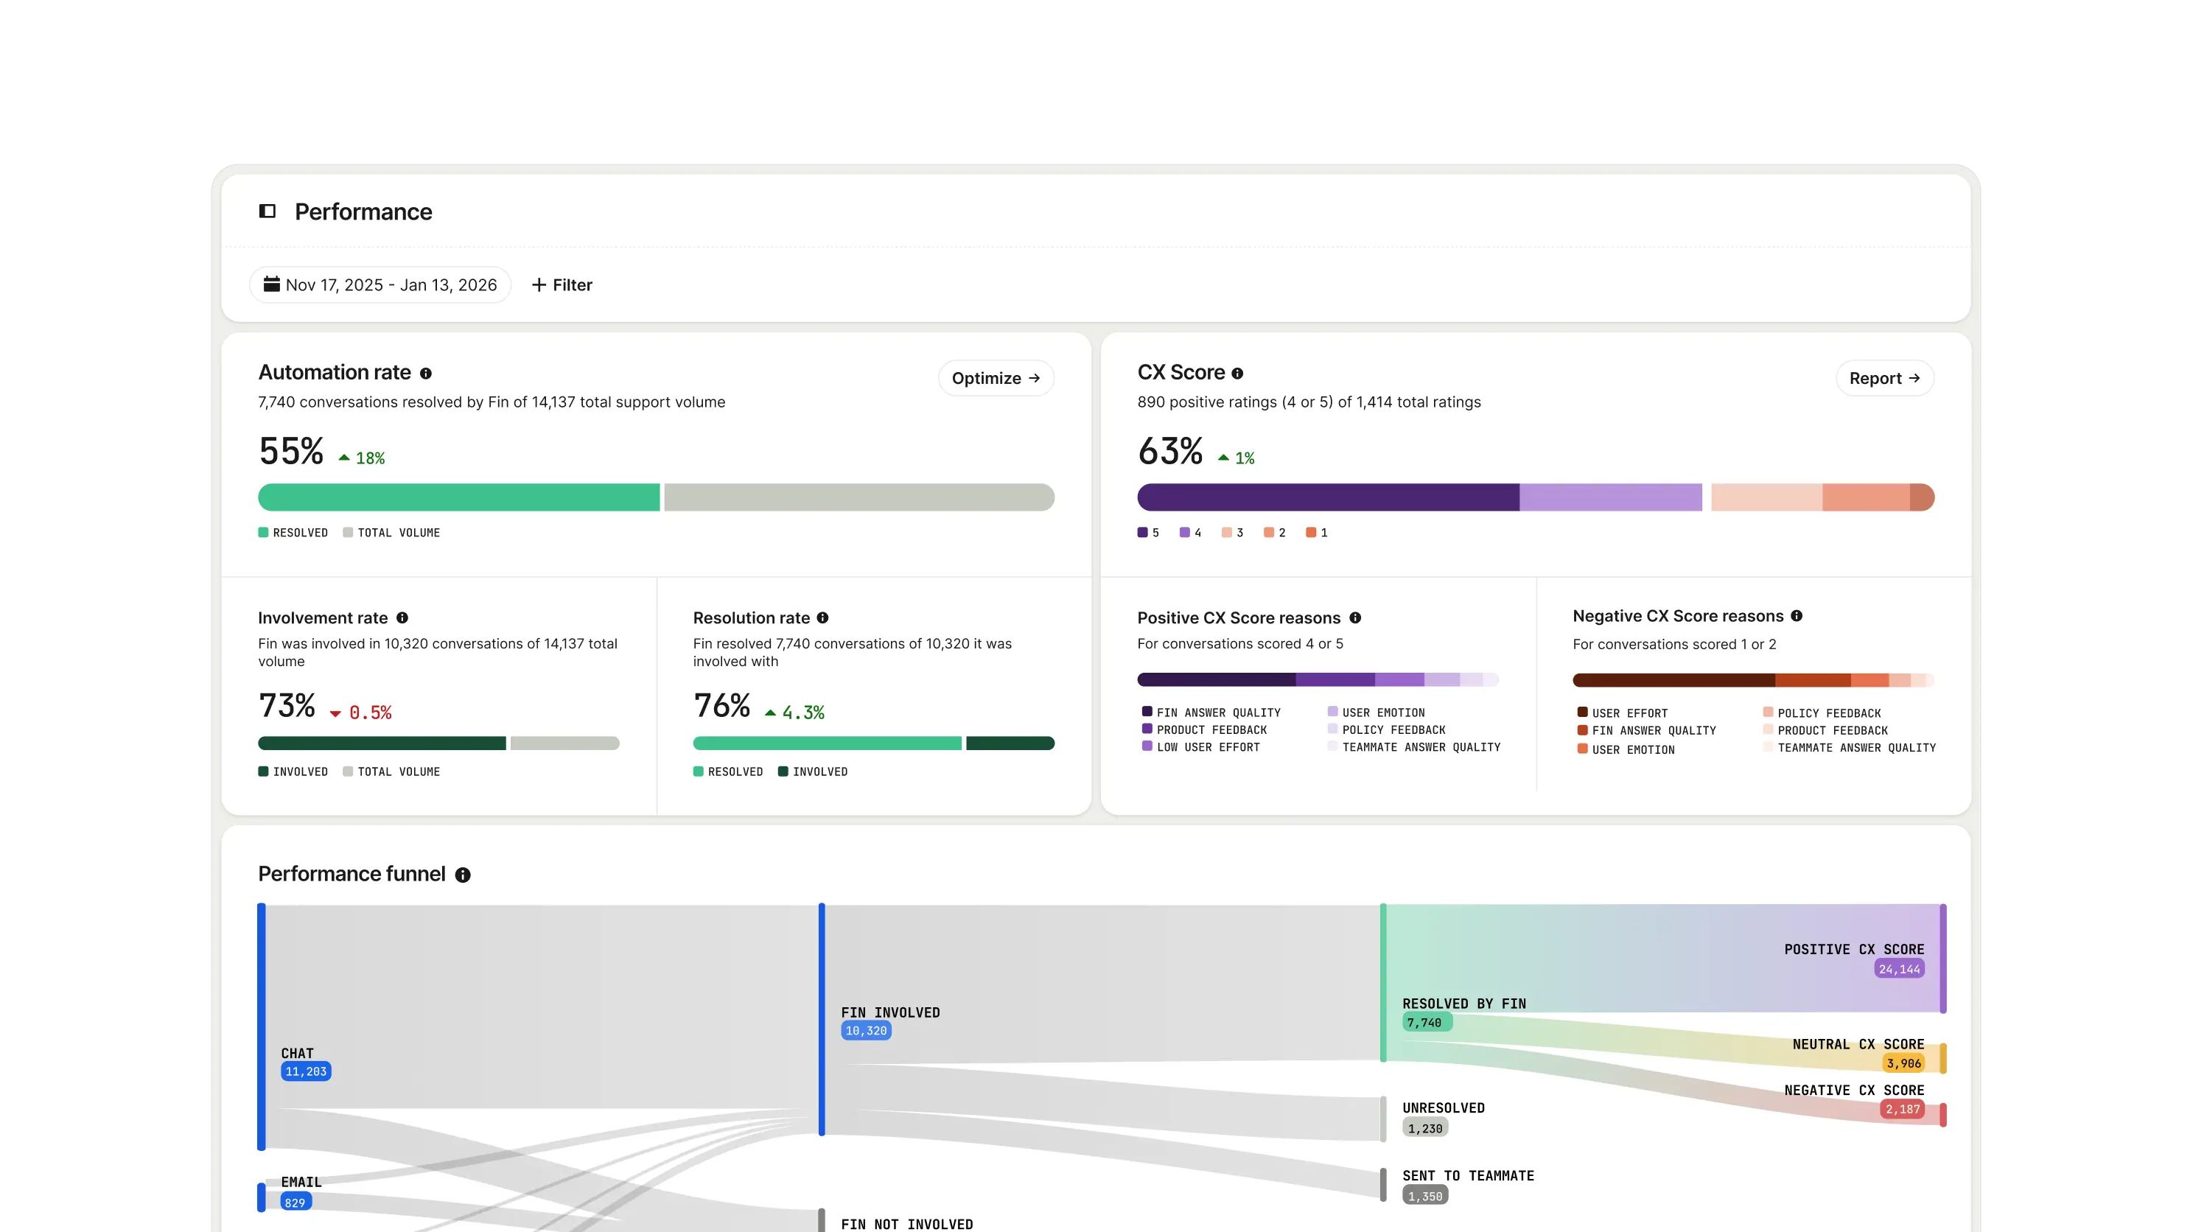2193x1232 pixels.
Task: Click green up arrow beside 1% CX change
Action: coord(1223,458)
